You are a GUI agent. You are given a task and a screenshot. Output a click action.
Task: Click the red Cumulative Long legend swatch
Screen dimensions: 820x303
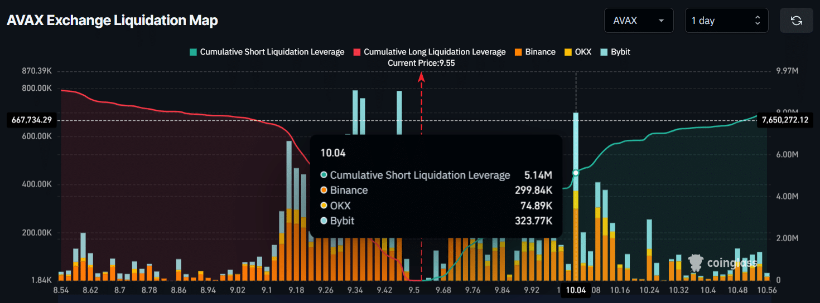pos(357,52)
